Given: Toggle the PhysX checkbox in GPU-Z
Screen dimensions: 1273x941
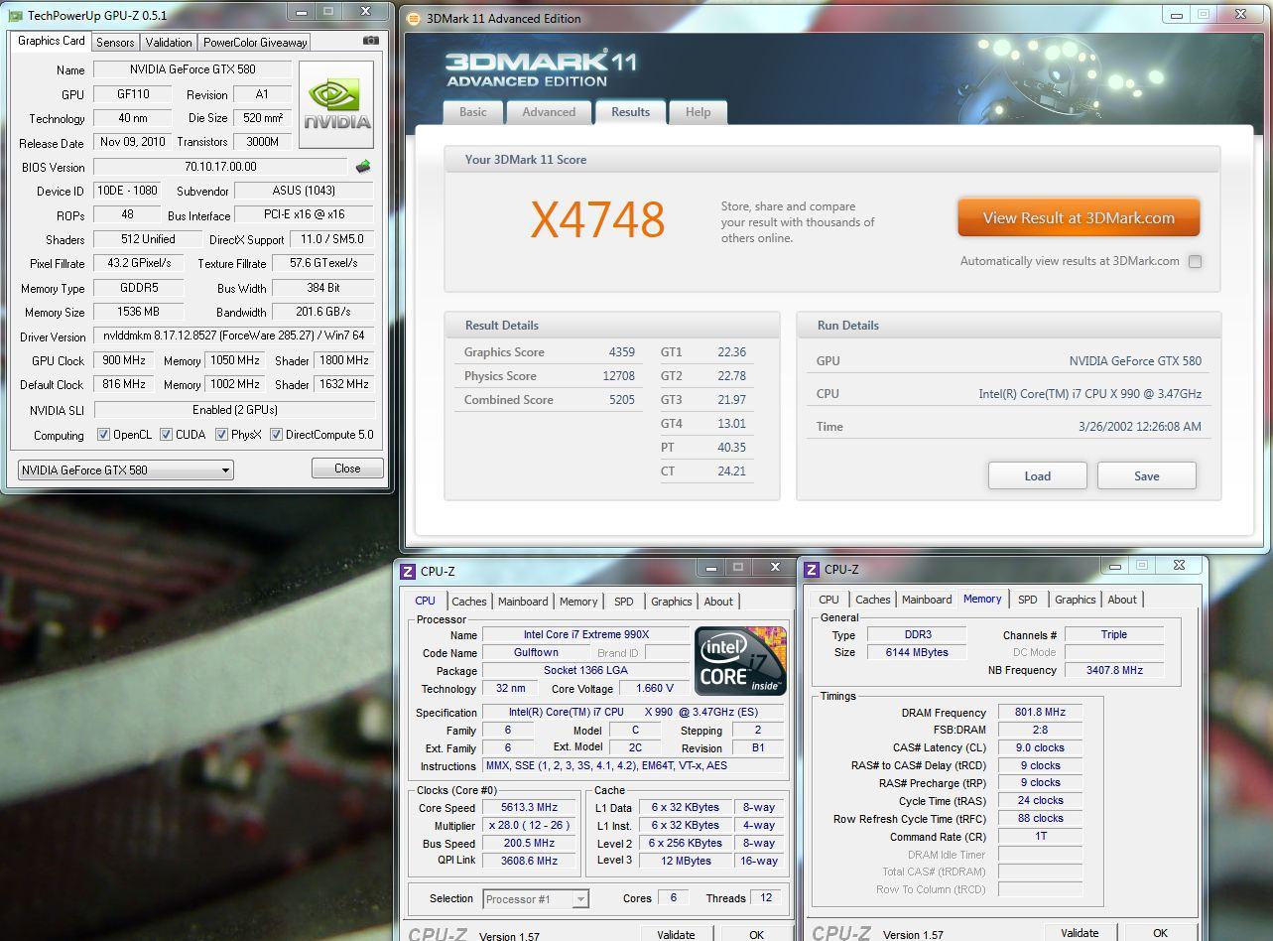Looking at the screenshot, I should pyautogui.click(x=220, y=435).
